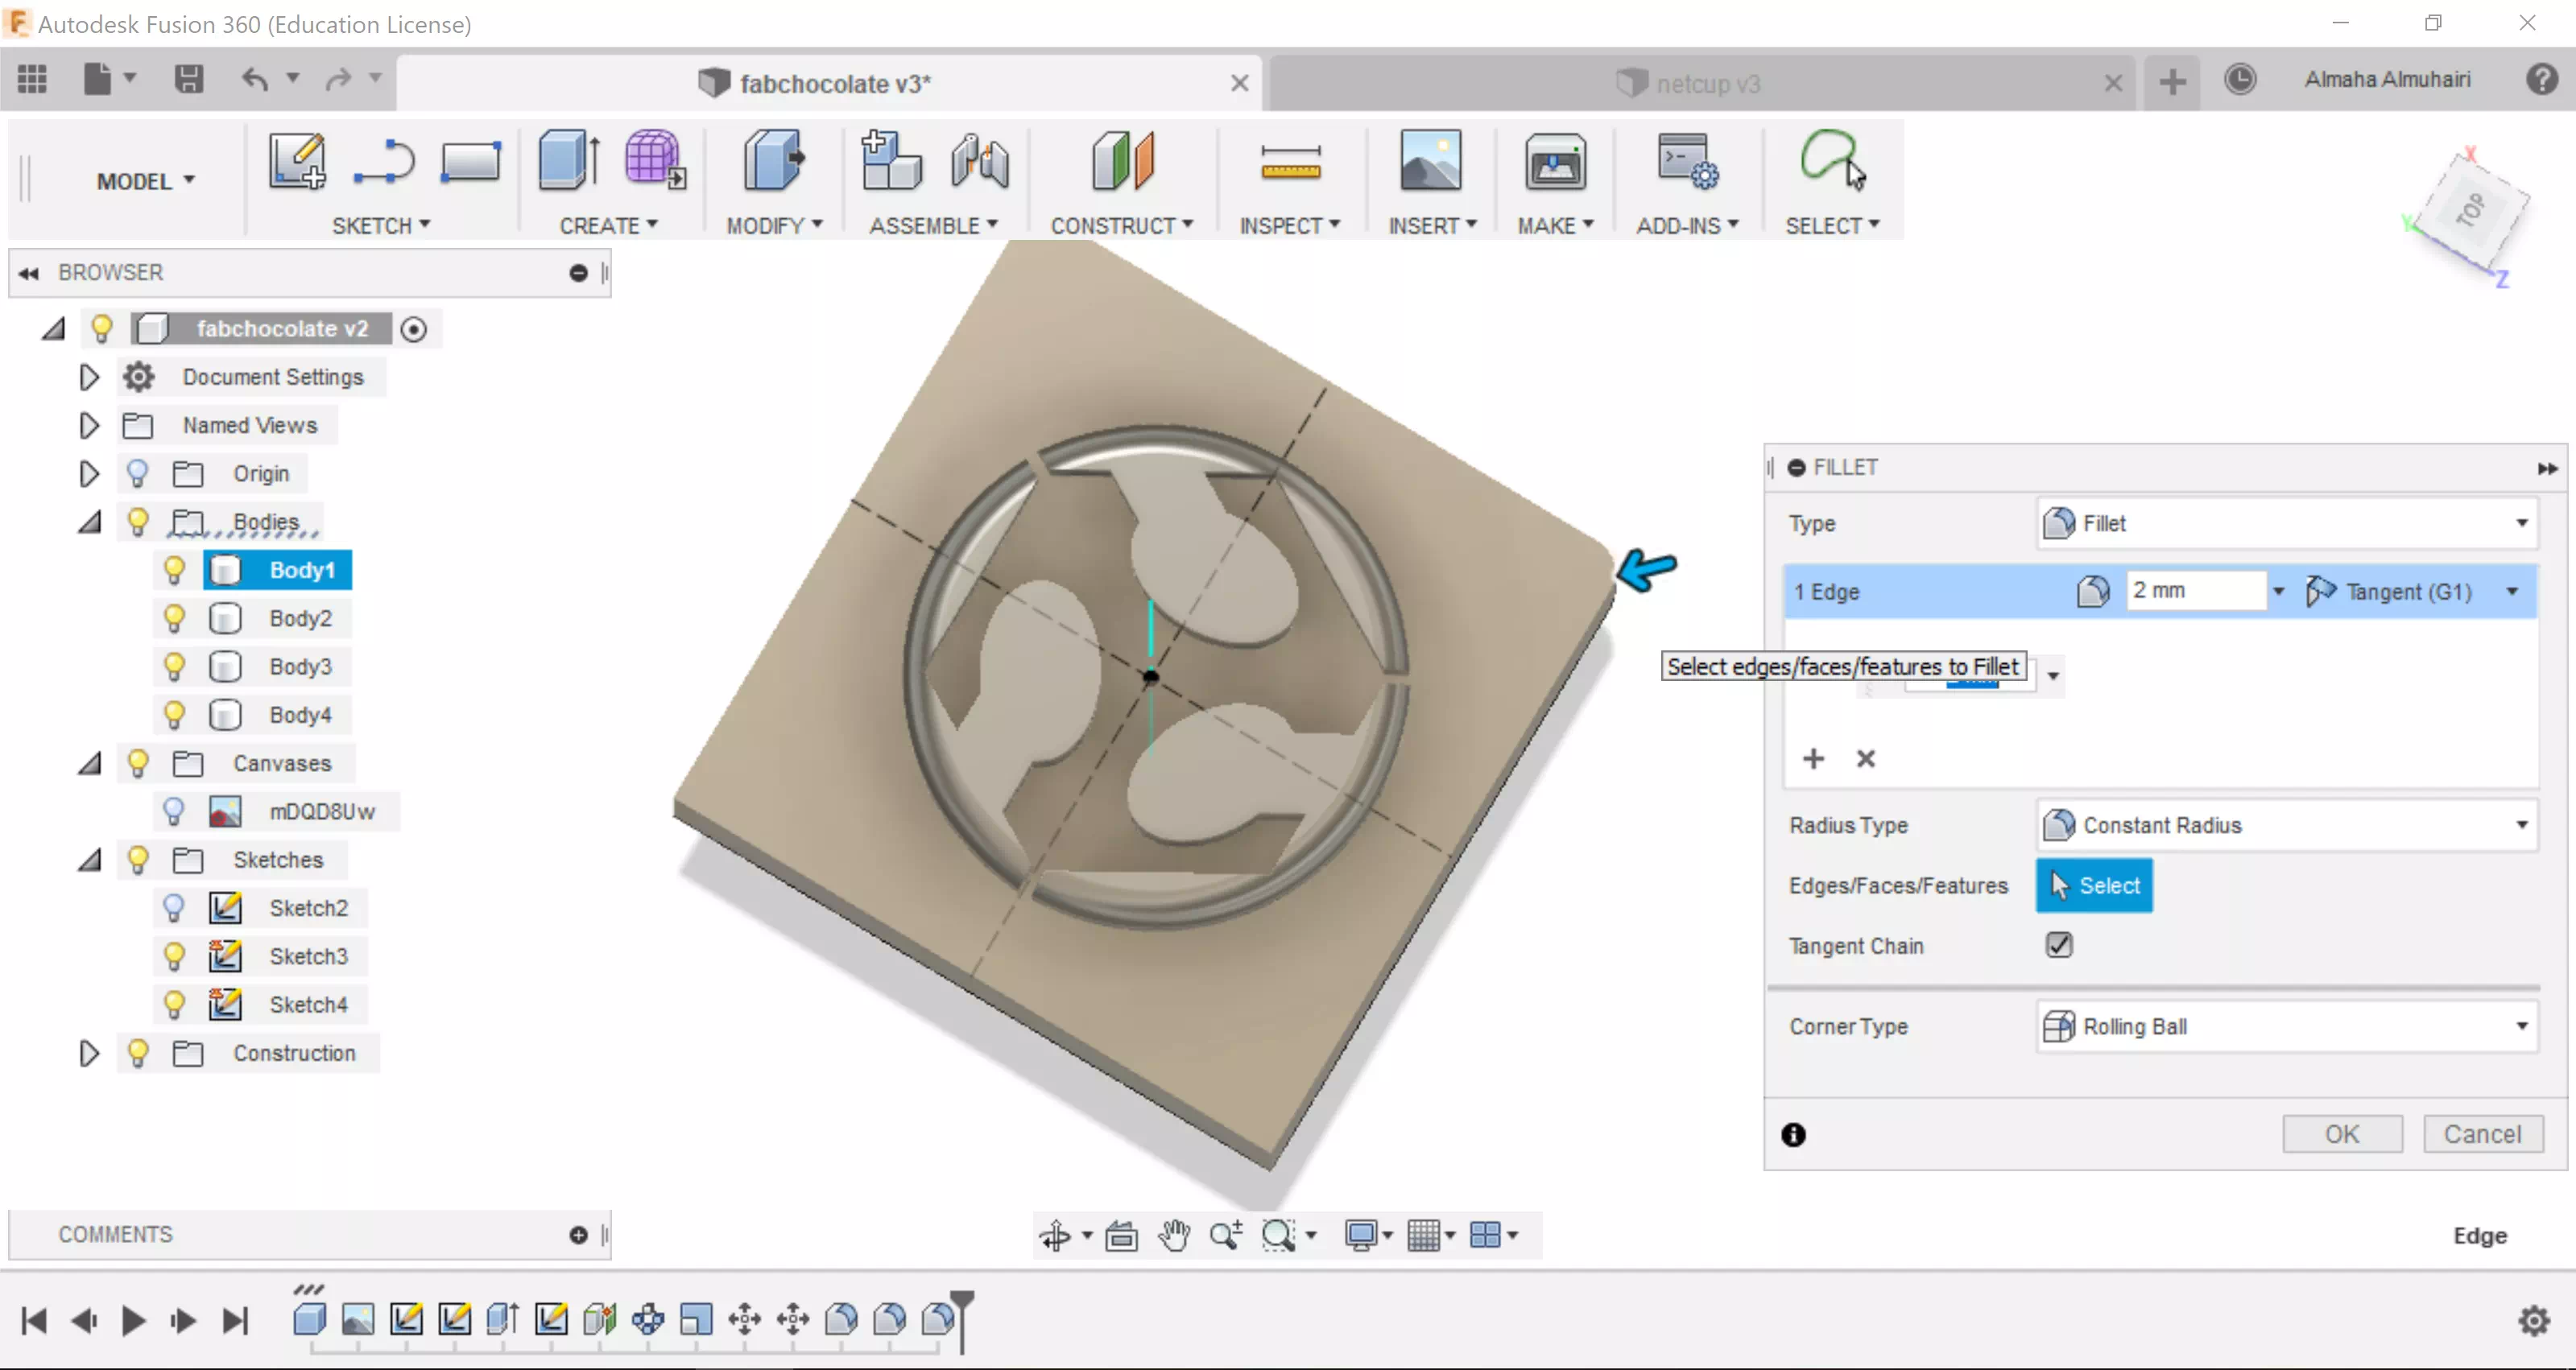Image resolution: width=2576 pixels, height=1370 pixels.
Task: Click the Insert Canvas image icon
Action: (1430, 162)
